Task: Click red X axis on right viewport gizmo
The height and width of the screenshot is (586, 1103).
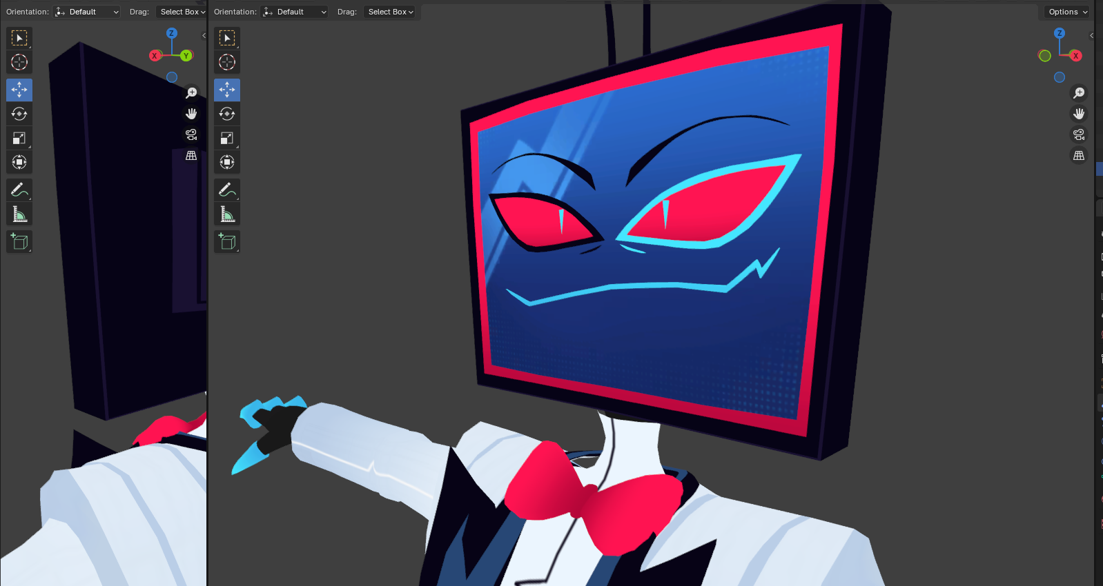Action: (x=1075, y=56)
